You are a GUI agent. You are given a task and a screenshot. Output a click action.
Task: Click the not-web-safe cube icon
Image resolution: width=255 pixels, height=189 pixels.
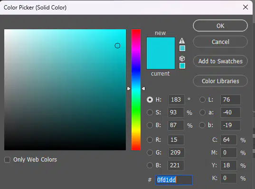182,59
